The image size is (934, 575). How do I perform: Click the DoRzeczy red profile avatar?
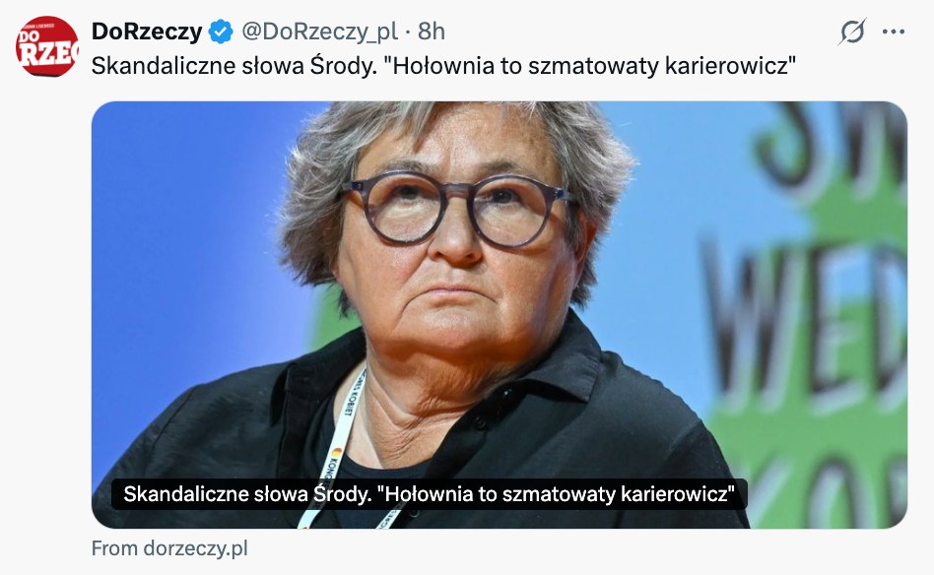[x=46, y=46]
